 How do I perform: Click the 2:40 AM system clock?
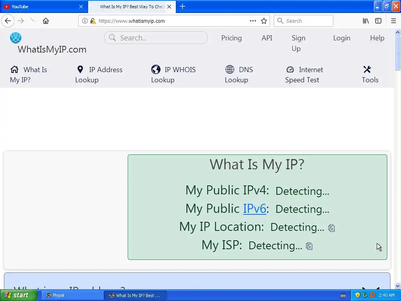coord(387,295)
